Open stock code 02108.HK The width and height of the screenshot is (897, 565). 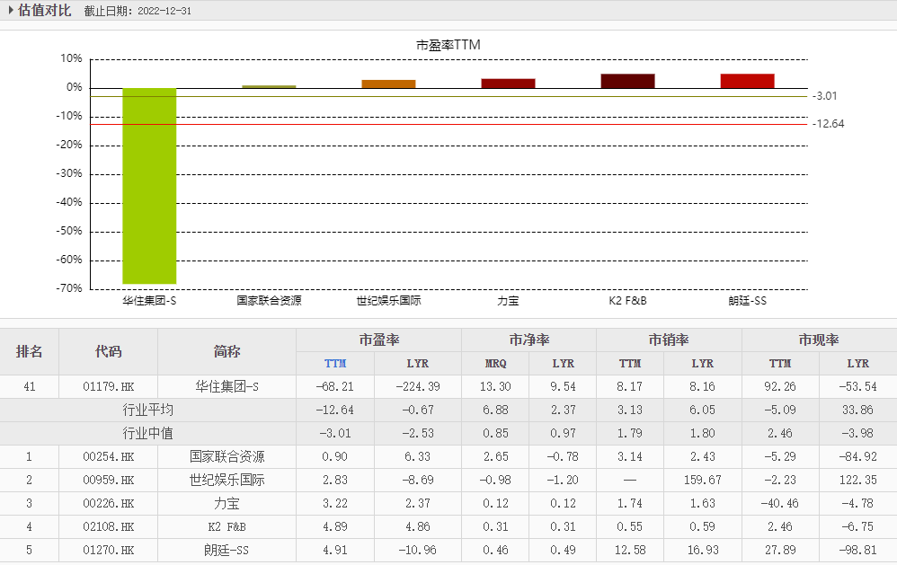(x=108, y=526)
